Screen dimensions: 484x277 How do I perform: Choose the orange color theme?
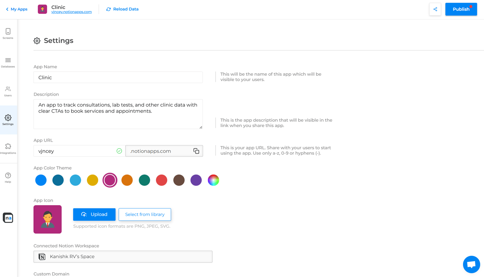click(x=127, y=180)
